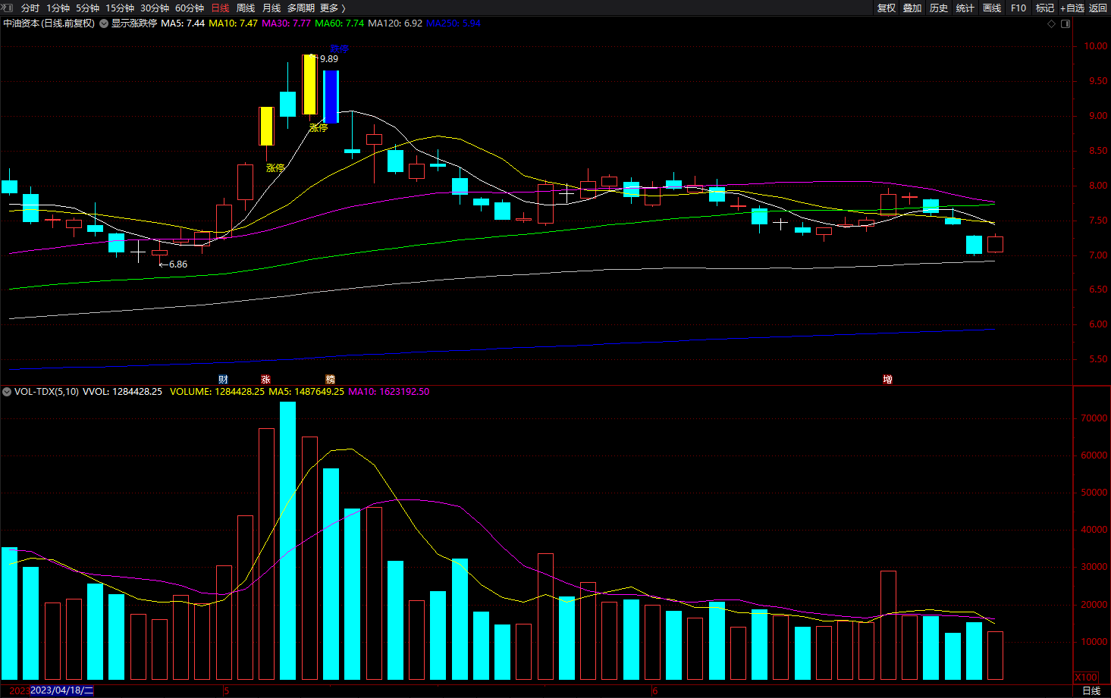This screenshot has height=698, width=1111.
Task: Select the 日线 daily period tab
Action: click(220, 8)
